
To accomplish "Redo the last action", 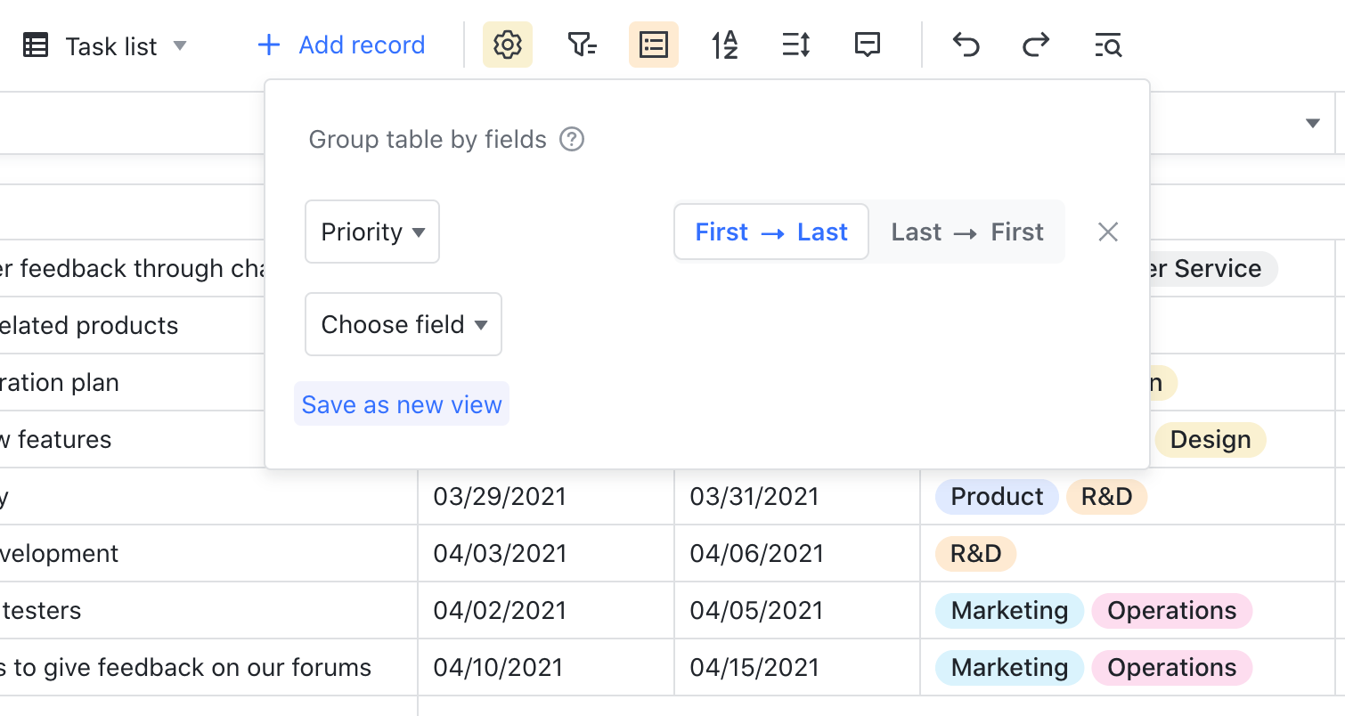I will pyautogui.click(x=1036, y=45).
